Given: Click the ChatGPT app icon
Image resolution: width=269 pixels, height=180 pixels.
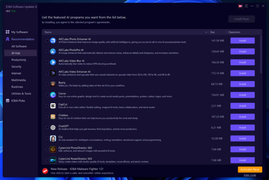Looking at the screenshot, I should [x=53, y=127].
